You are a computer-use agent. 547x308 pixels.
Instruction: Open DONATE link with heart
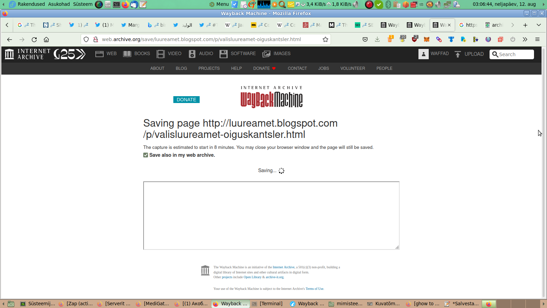(264, 68)
